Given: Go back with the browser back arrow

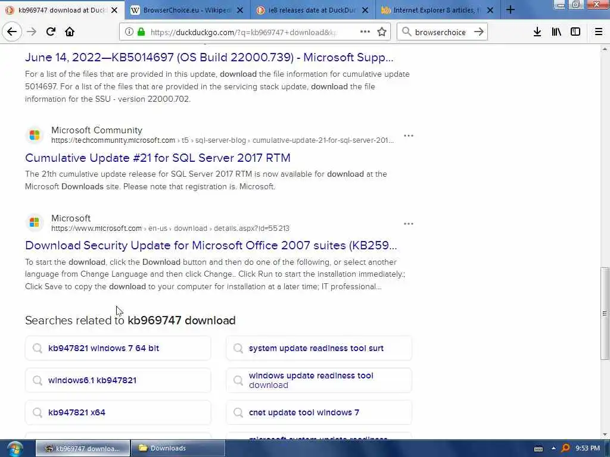Looking at the screenshot, I should (x=12, y=32).
